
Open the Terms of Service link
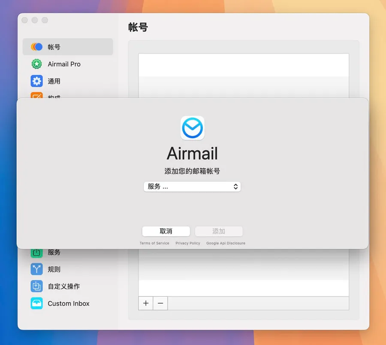pyautogui.click(x=154, y=243)
